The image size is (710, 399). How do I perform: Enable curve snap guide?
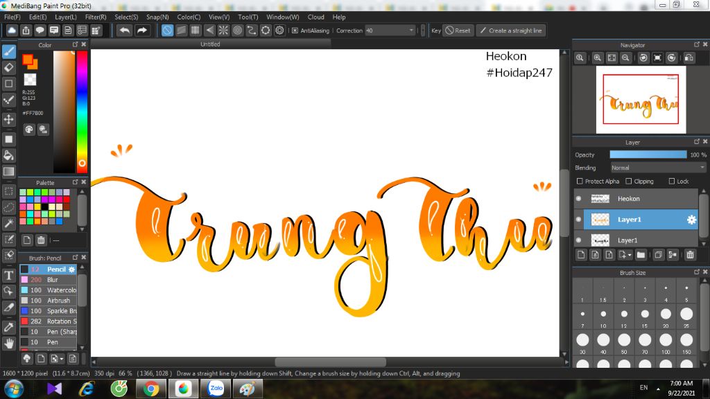point(251,30)
